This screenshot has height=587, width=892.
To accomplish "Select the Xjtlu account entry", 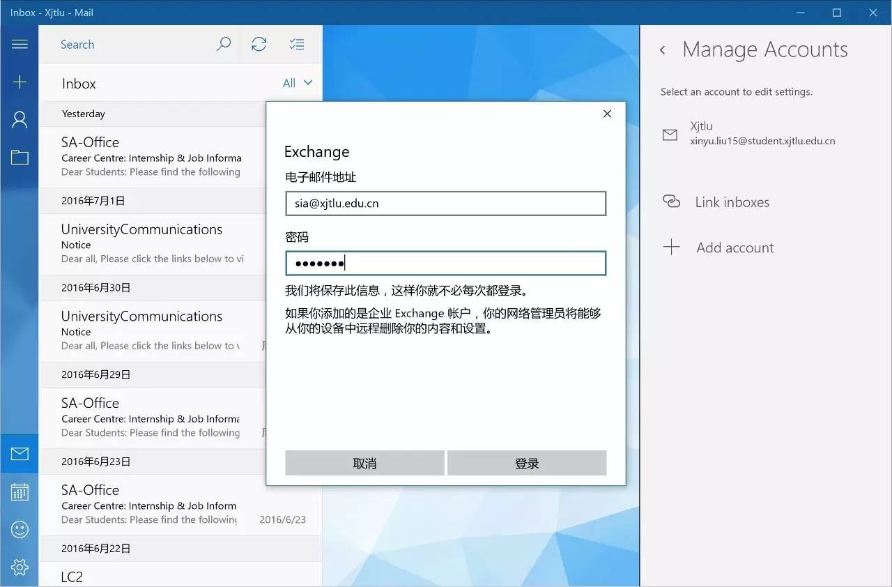I will click(765, 134).
